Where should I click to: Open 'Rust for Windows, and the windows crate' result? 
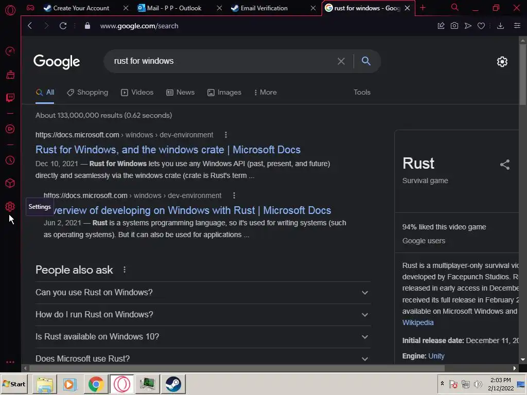[168, 150]
